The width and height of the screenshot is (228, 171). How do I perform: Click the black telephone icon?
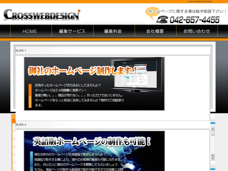click(x=162, y=19)
